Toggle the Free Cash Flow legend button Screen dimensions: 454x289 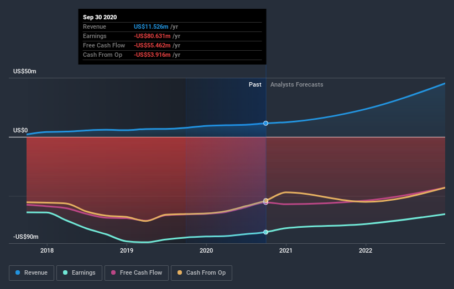[x=137, y=273]
